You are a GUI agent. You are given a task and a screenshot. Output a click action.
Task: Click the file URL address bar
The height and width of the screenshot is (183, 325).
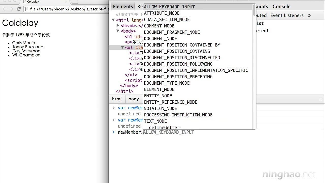[x=67, y=9]
